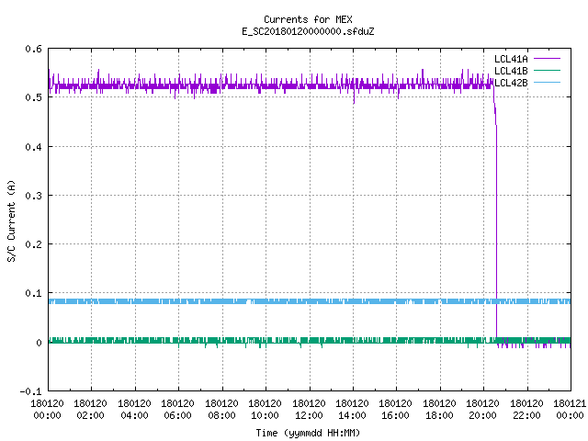Screen dimensions: 588x441
Task: Click the 0.6 y-axis tick value
Action: pyautogui.click(x=33, y=49)
